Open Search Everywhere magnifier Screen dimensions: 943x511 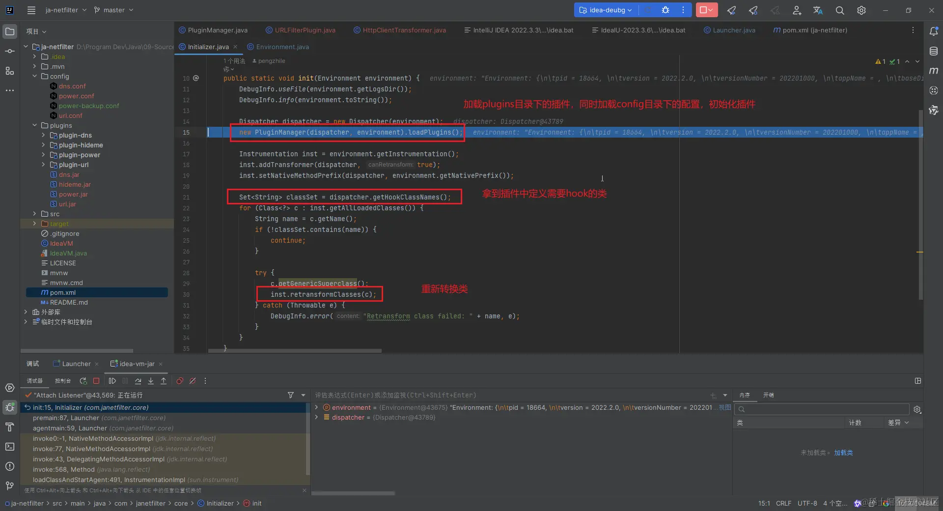pyautogui.click(x=840, y=10)
